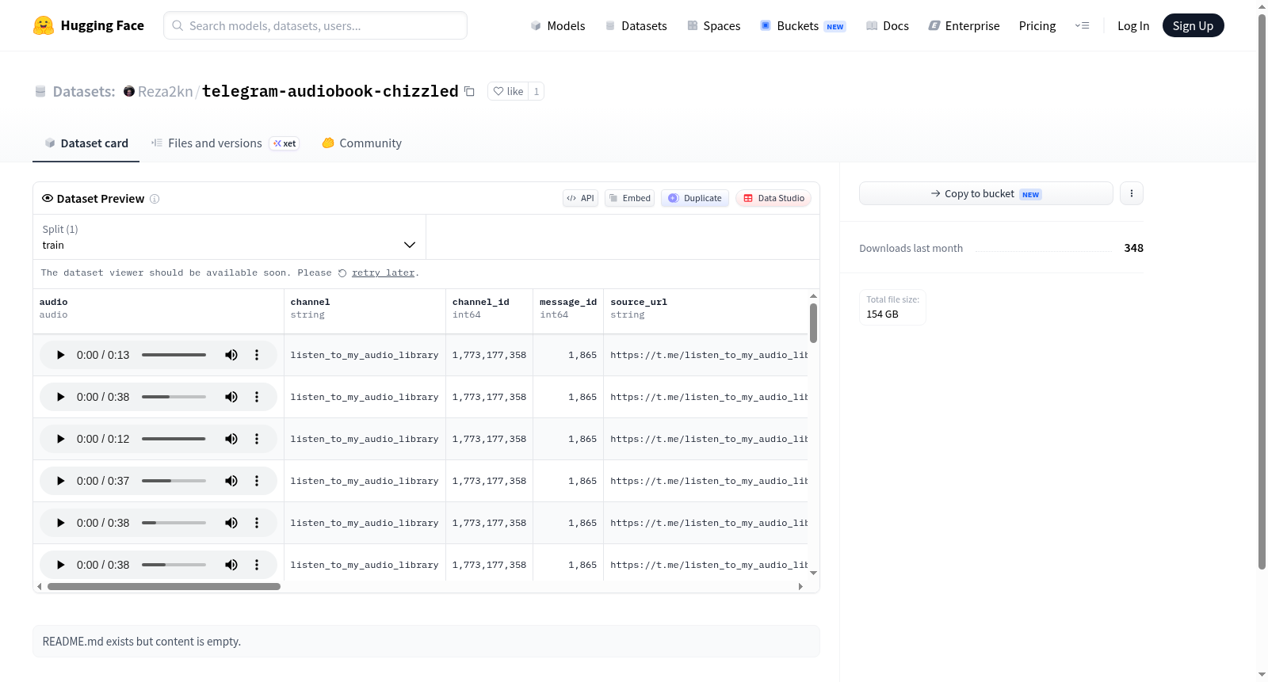The width and height of the screenshot is (1268, 682).
Task: Open more options for the 0:37 audio player
Action: (257, 481)
